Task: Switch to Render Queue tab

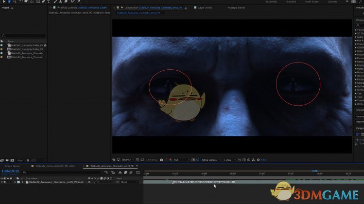Action: coord(12,166)
